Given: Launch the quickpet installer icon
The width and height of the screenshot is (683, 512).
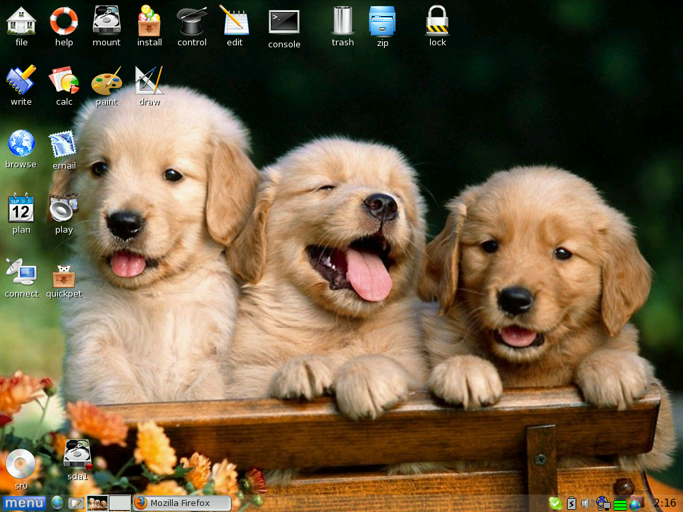Looking at the screenshot, I should (63, 276).
